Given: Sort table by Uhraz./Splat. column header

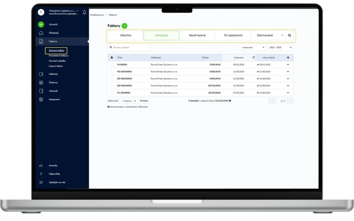Looking at the screenshot, I should 269,58.
